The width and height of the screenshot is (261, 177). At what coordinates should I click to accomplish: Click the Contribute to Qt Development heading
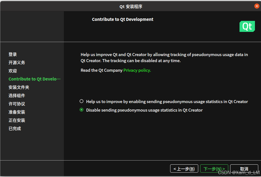(123, 20)
